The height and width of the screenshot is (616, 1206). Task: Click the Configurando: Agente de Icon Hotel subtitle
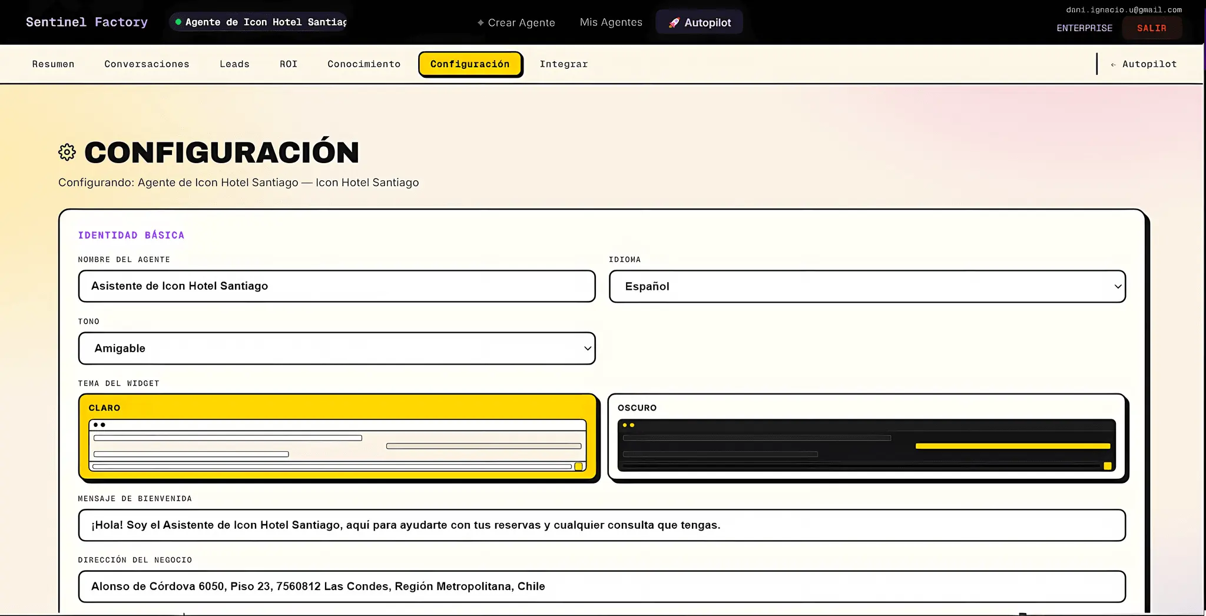pyautogui.click(x=238, y=183)
